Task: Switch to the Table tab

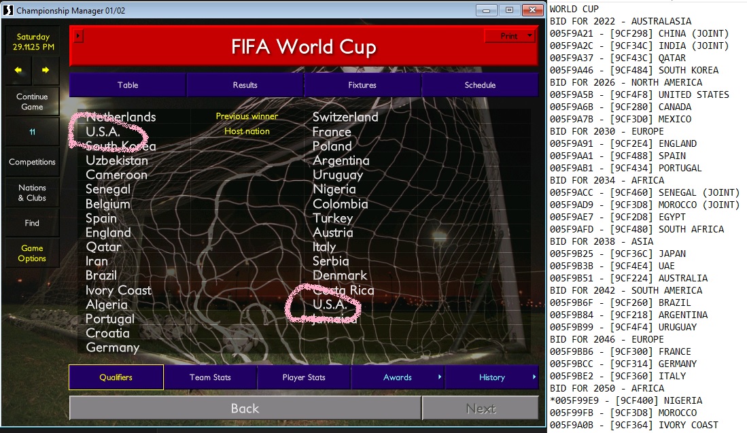Action: [128, 85]
